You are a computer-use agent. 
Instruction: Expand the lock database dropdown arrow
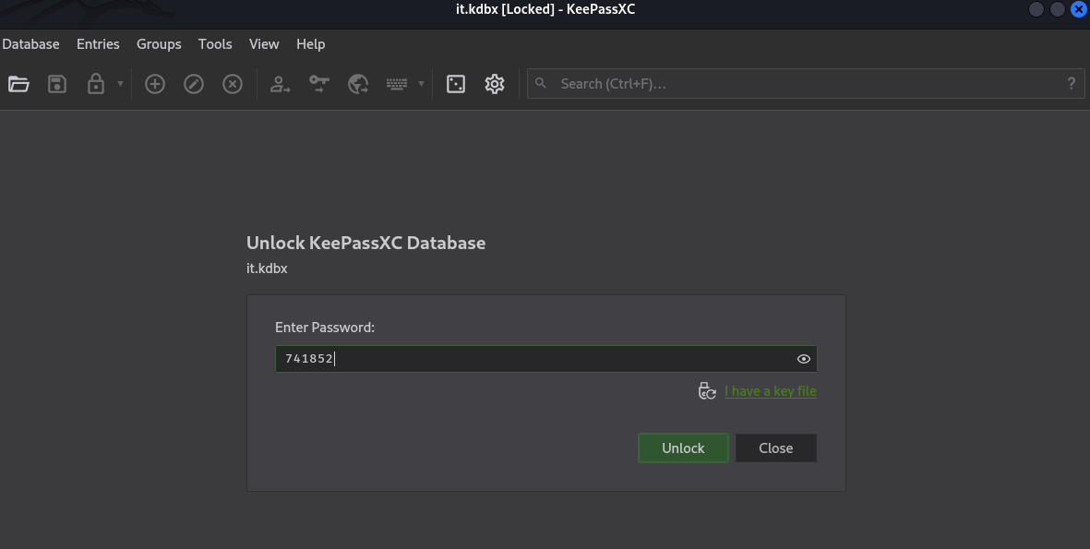click(x=120, y=84)
